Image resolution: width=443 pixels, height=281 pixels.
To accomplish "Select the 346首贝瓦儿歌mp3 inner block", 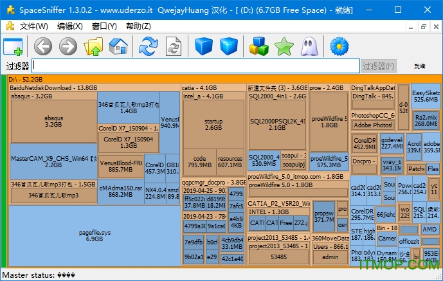I will pyautogui.click(x=53, y=195).
